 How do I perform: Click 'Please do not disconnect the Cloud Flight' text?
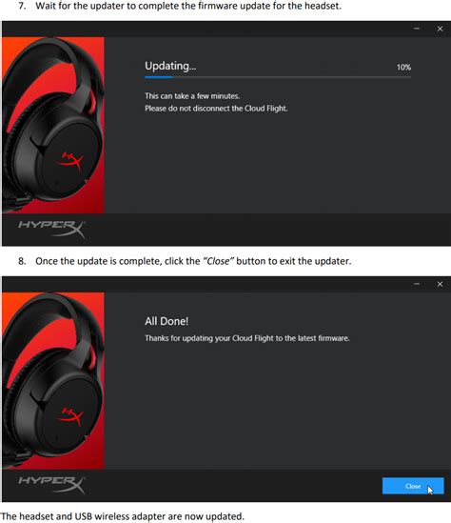(x=216, y=109)
